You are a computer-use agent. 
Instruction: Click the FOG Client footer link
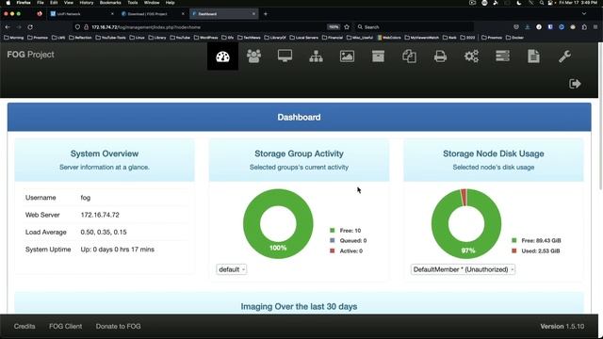click(65, 327)
